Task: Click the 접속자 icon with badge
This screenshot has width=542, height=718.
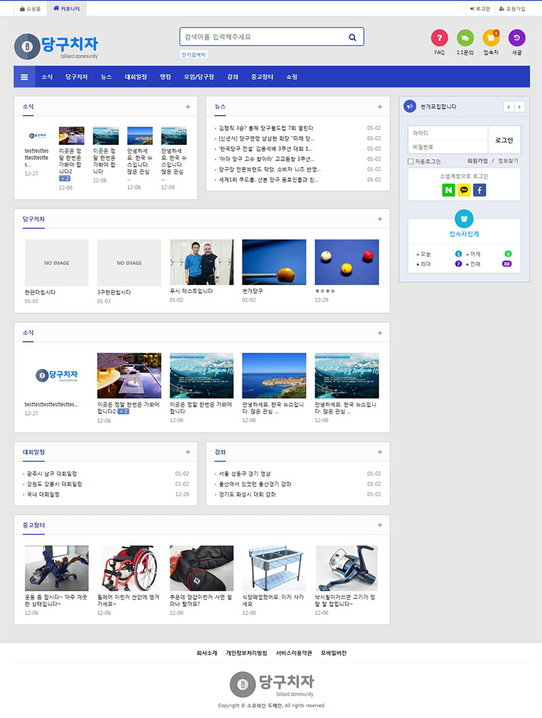Action: click(491, 38)
